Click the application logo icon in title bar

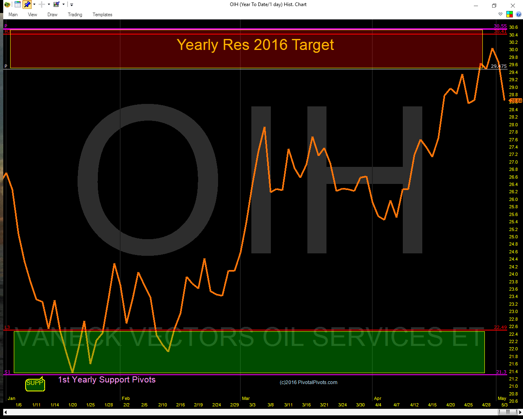(7, 5)
